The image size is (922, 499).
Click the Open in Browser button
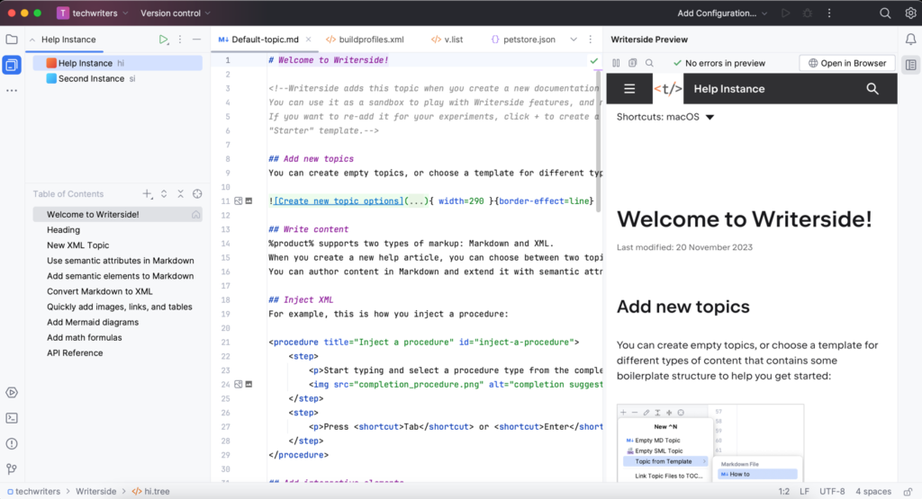[847, 63]
